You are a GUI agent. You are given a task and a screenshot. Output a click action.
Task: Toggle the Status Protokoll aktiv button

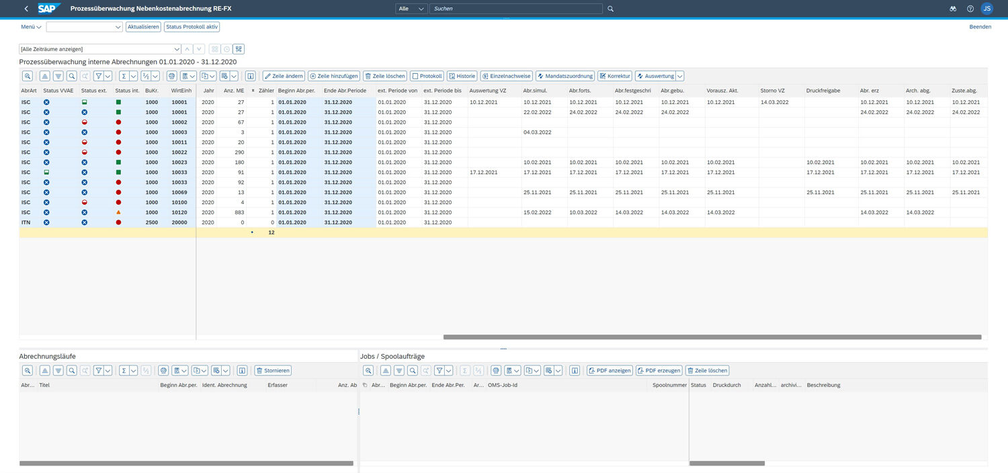click(192, 27)
